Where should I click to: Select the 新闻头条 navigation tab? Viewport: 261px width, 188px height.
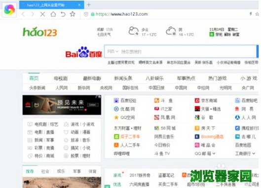[x=123, y=78]
